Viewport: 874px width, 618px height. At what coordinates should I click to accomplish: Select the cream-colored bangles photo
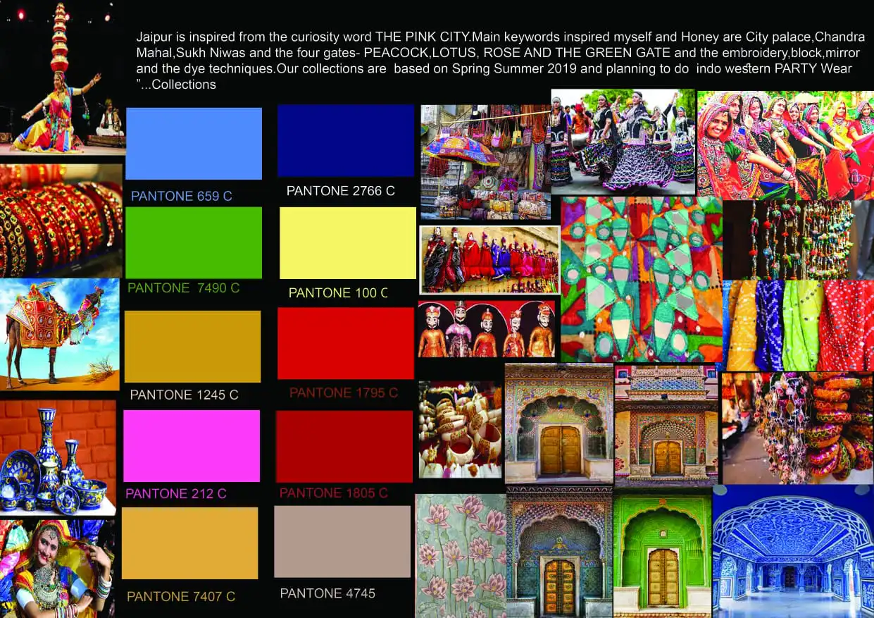click(460, 430)
